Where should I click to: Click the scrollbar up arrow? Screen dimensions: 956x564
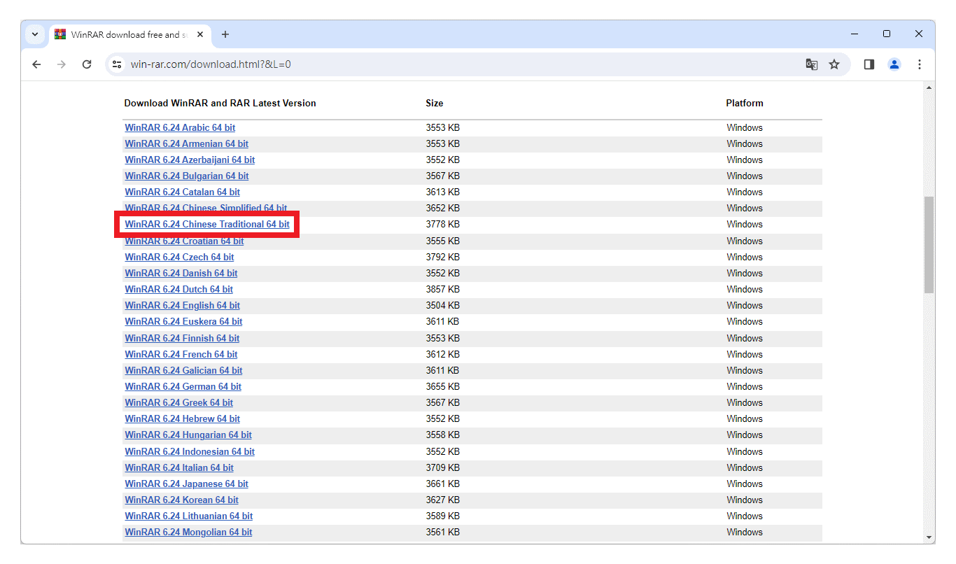click(929, 87)
